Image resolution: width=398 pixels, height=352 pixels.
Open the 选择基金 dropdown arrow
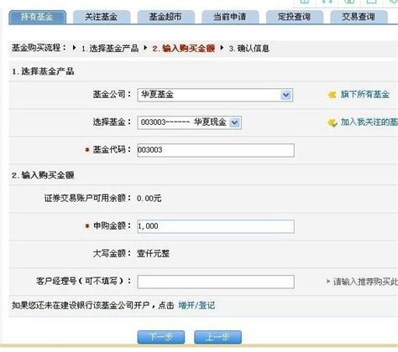234,122
